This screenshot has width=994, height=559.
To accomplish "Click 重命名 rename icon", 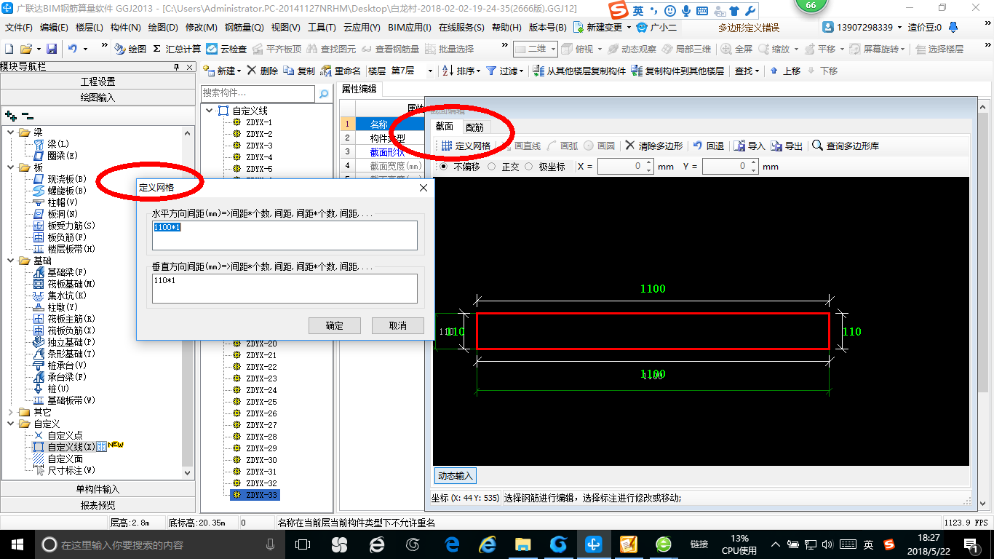I will pos(341,71).
